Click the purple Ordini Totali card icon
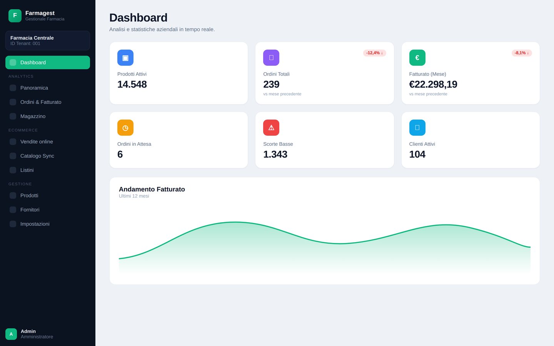 (x=271, y=58)
